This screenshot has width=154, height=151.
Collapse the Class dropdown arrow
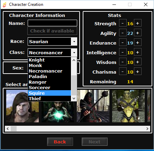[x=74, y=53]
